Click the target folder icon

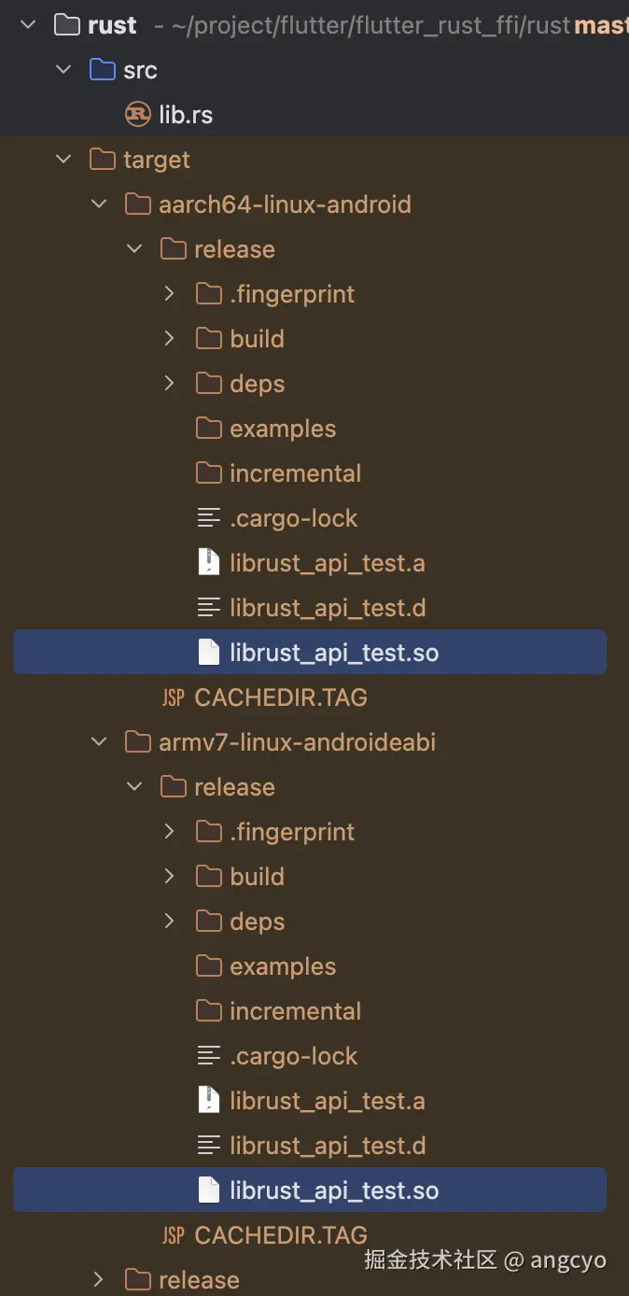pos(102,160)
